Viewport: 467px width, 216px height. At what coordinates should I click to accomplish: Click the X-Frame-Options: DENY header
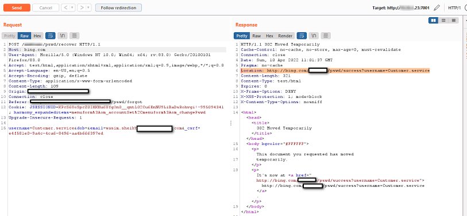click(268, 92)
